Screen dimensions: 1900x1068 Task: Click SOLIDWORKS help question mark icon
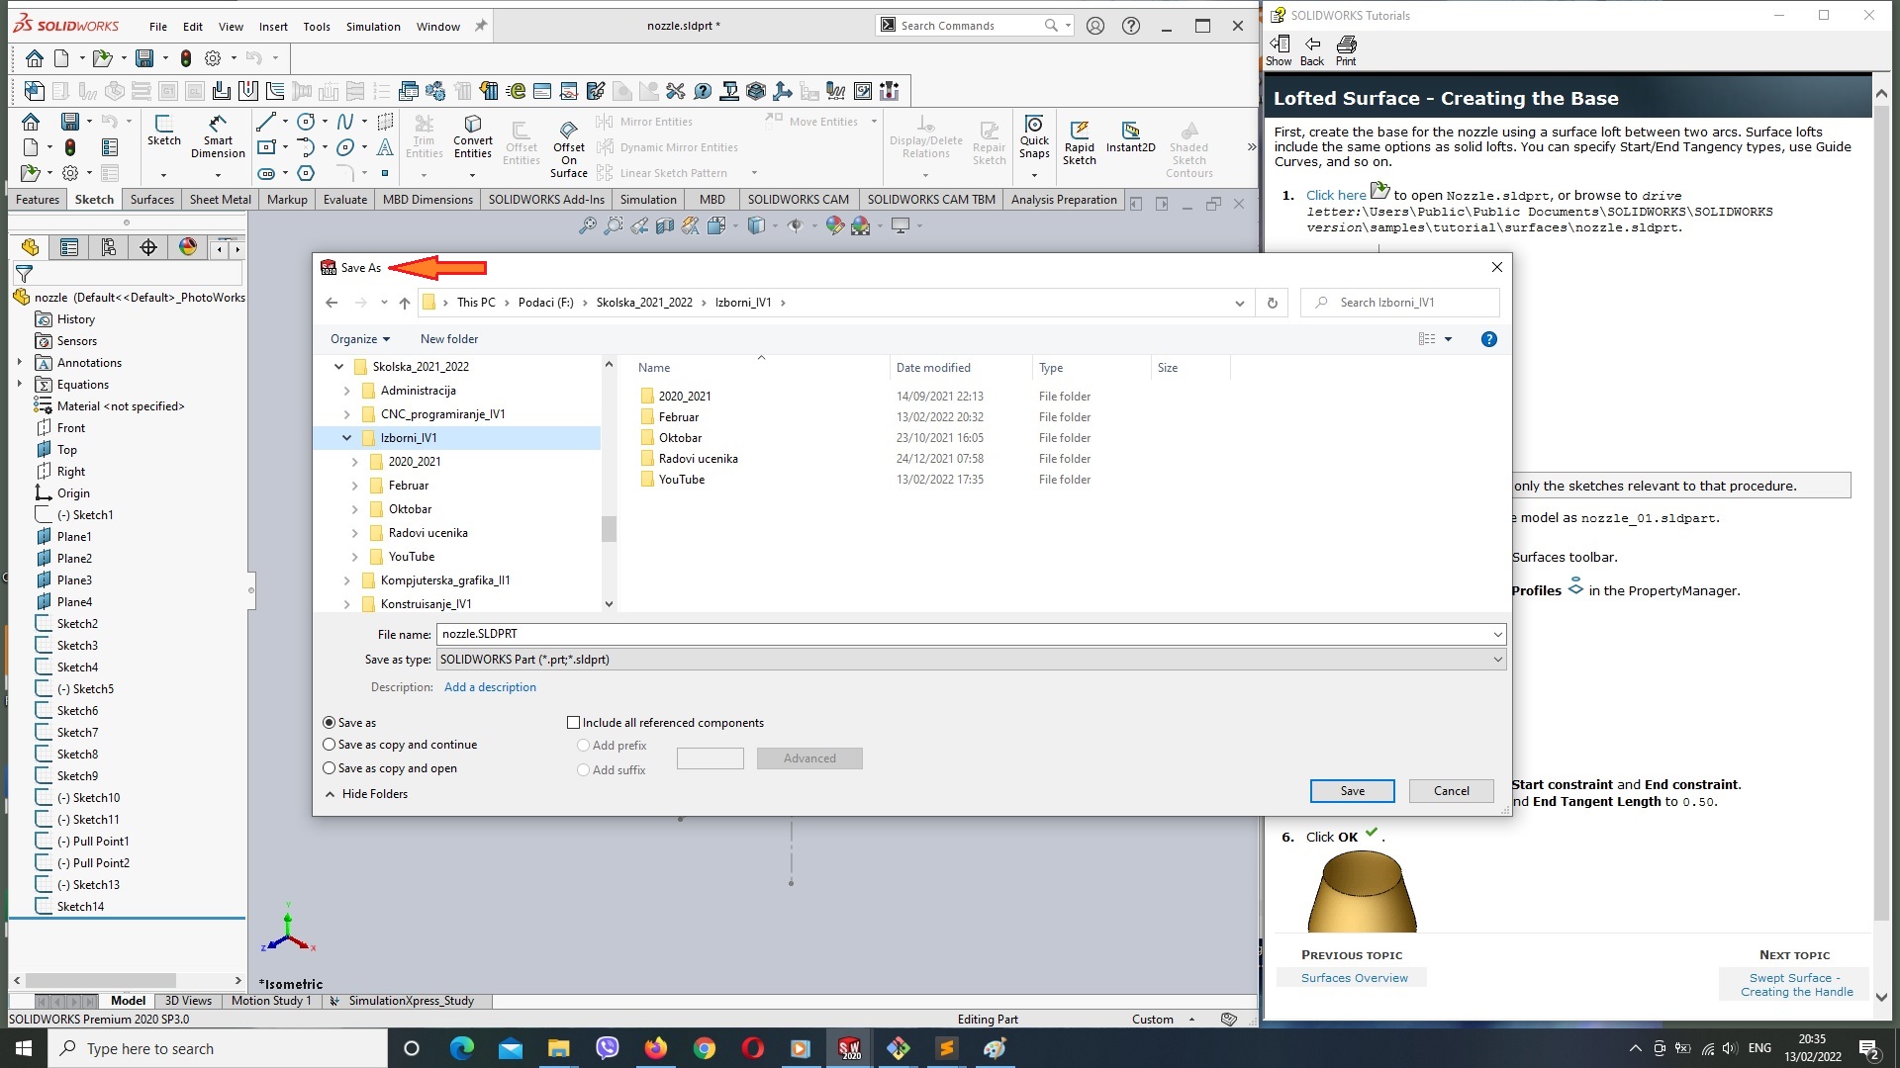[x=1131, y=26]
